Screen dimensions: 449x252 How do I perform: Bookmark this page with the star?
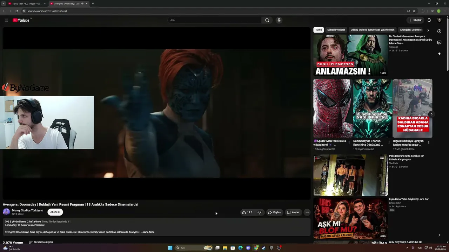(414, 11)
